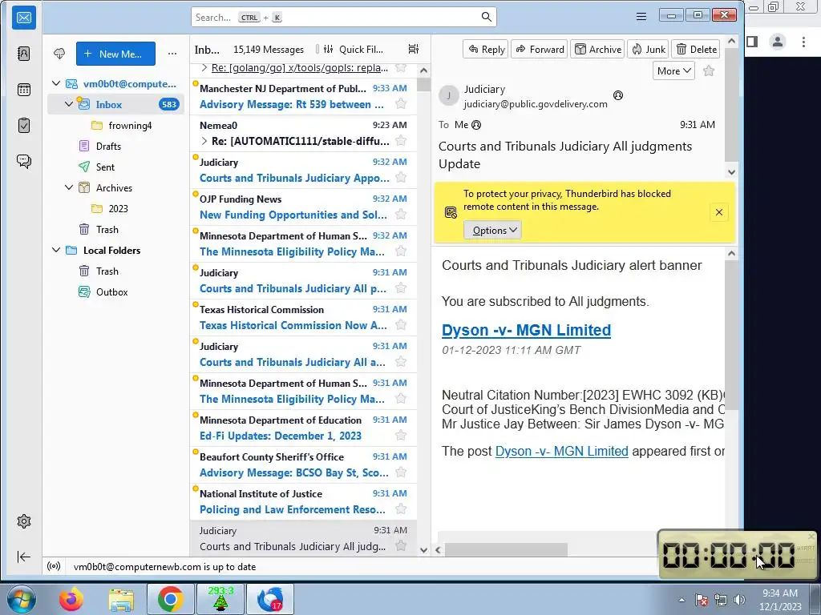Collapse the vm0b0t account tree
Viewport: 821px width, 615px height.
pos(57,83)
